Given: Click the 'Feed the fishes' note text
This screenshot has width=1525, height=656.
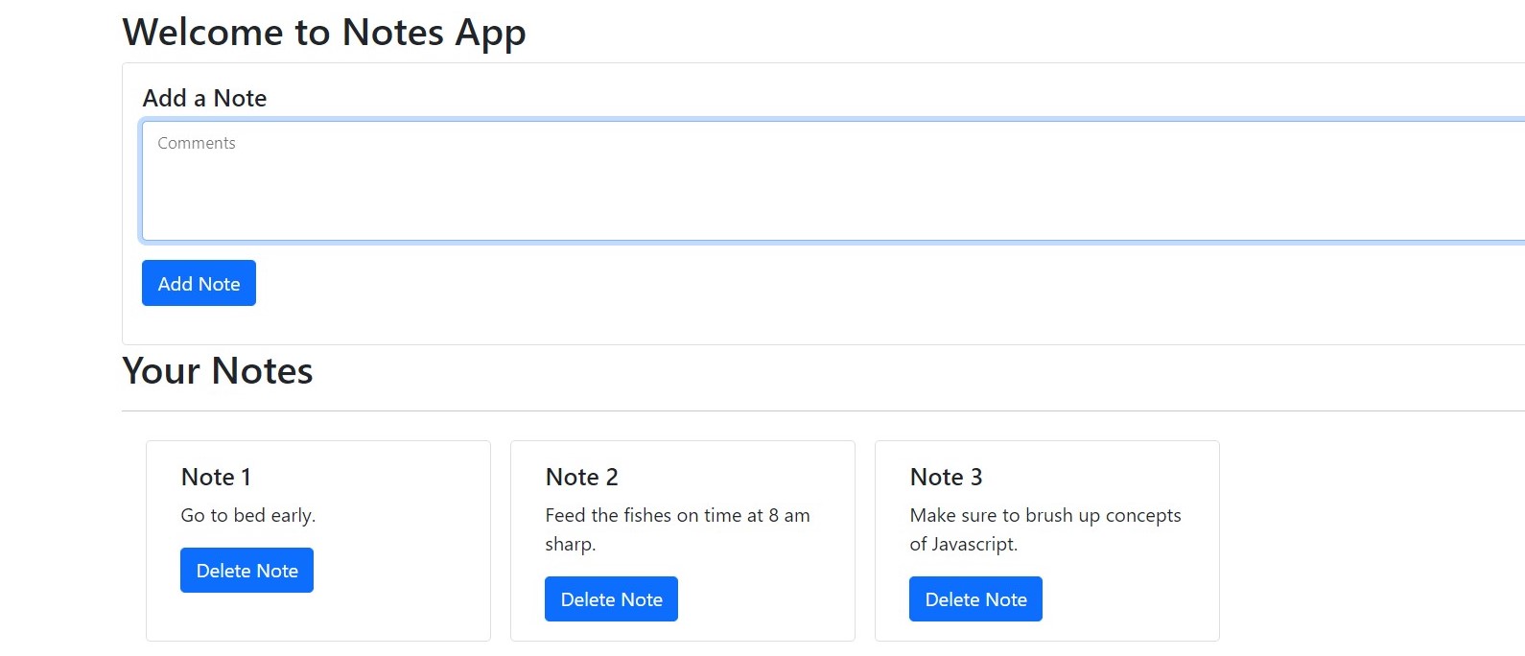Looking at the screenshot, I should point(677,529).
